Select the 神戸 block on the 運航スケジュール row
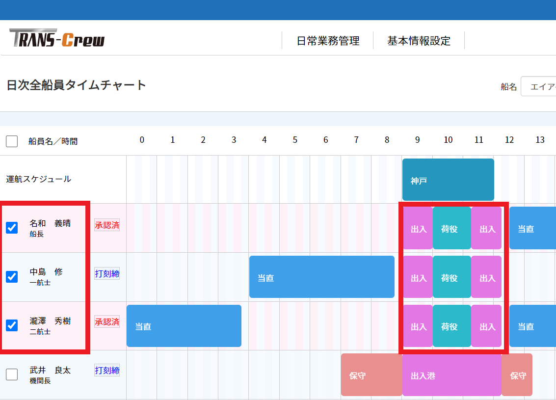The width and height of the screenshot is (556, 400). [448, 180]
